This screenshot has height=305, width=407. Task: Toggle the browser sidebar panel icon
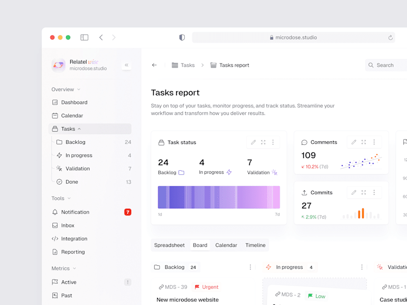(84, 38)
